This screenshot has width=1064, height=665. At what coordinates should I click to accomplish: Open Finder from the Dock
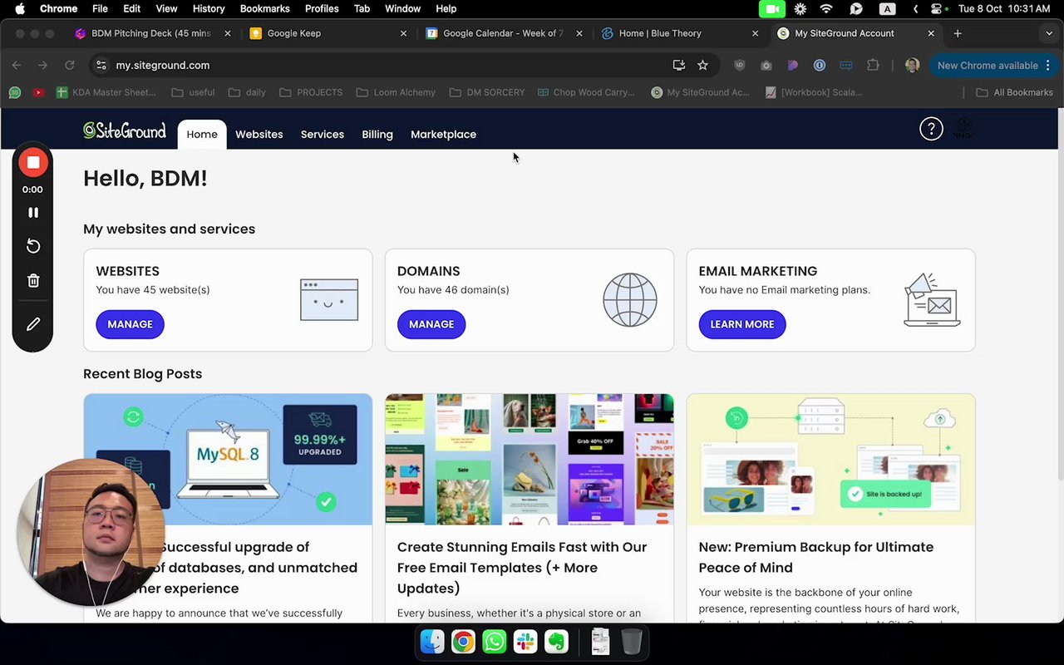click(x=432, y=642)
